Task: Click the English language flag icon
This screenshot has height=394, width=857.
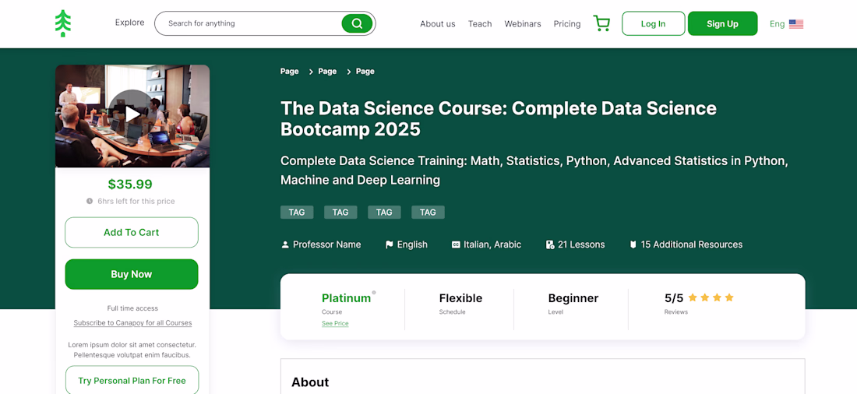Action: coord(390,244)
